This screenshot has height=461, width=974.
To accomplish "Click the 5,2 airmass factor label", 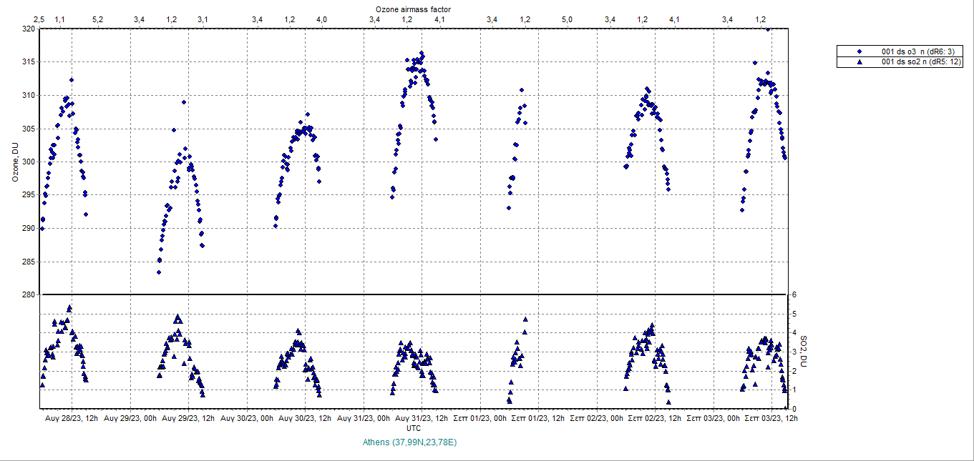I will coord(98,19).
